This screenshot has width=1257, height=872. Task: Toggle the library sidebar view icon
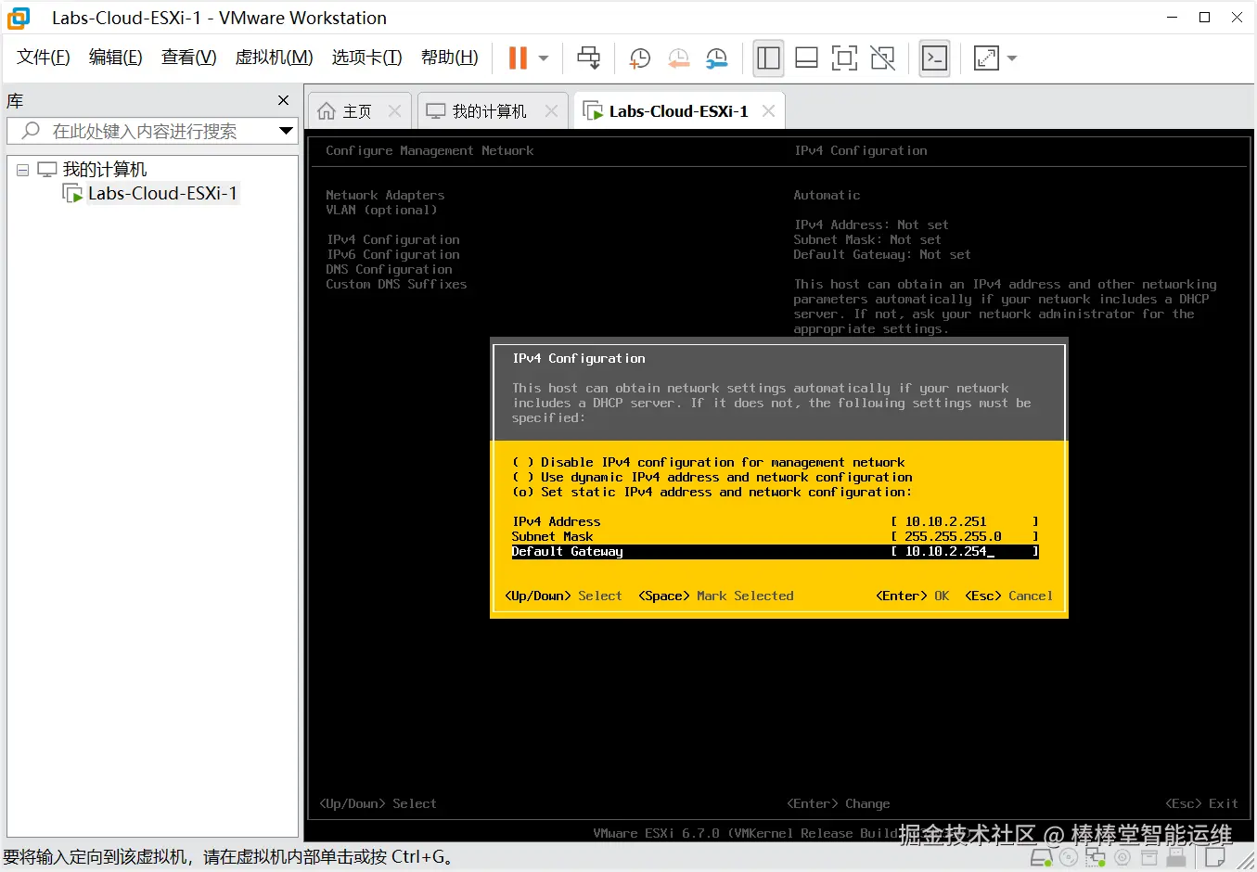[768, 58]
